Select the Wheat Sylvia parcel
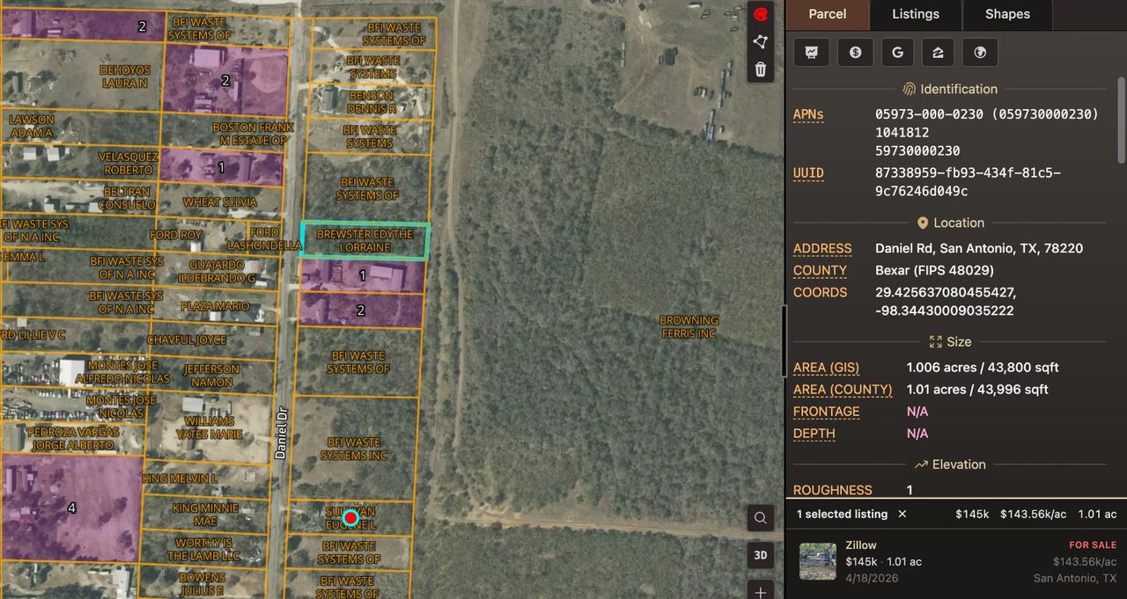Screen dimensions: 1127x599 click(219, 202)
